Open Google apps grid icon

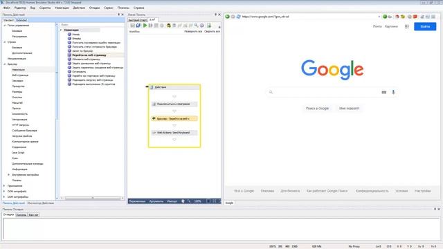[x=406, y=26]
